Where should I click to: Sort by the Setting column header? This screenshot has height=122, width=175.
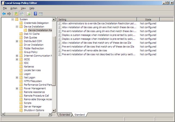96,20
